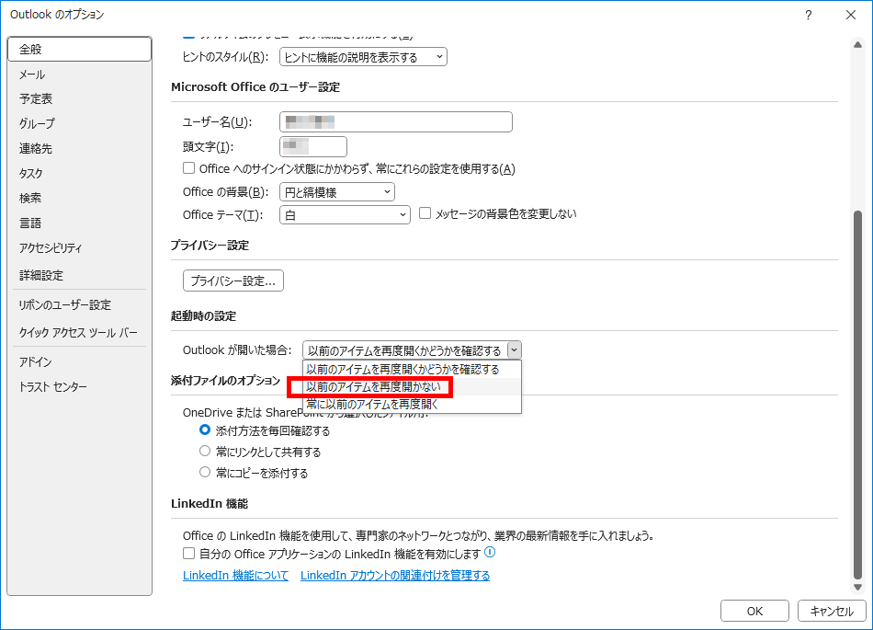
Task: Click the scrollbar down arrow
Action: click(857, 587)
